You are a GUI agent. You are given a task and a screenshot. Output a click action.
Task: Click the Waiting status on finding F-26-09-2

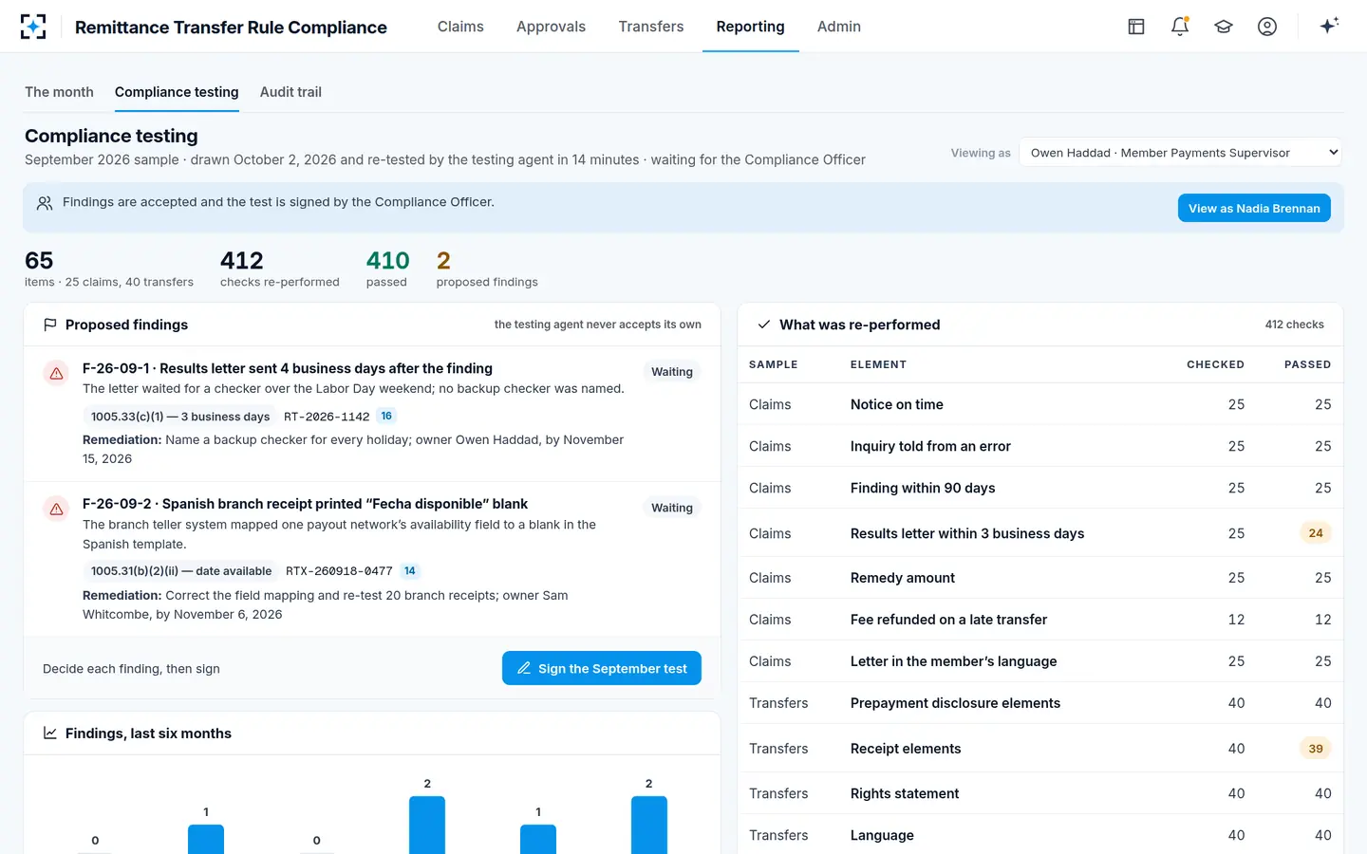click(672, 508)
